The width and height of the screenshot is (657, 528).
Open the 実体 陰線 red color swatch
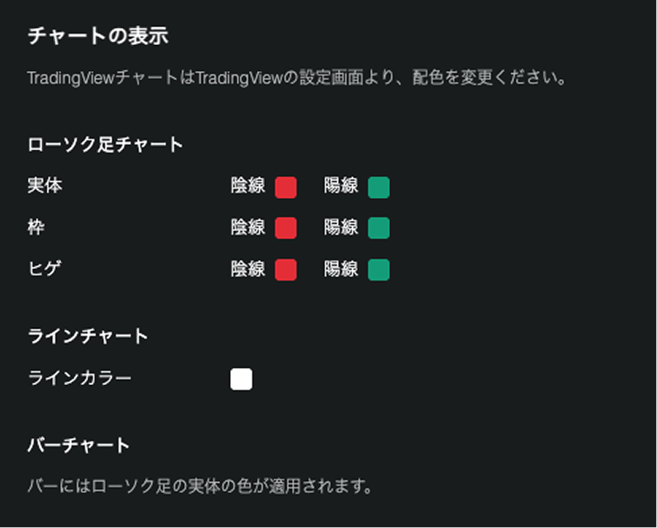[286, 187]
